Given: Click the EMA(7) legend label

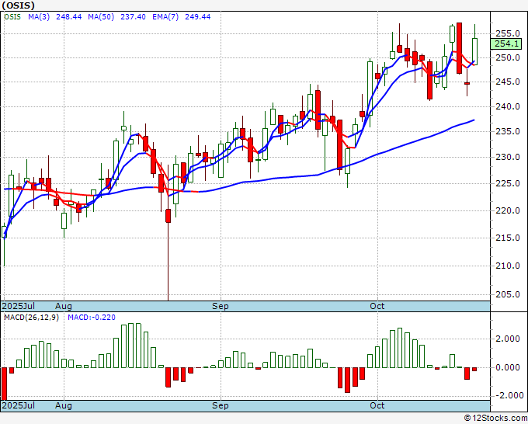Looking at the screenshot, I should point(165,17).
